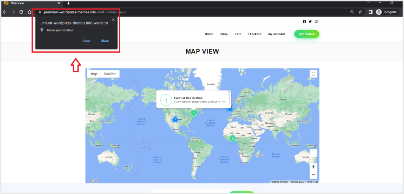Click the blue cluster marker over USA
404x194 pixels.
point(175,119)
